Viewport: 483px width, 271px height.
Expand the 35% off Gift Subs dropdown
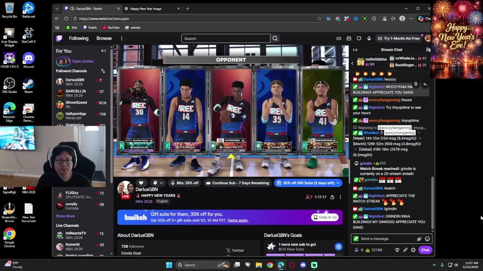(338, 183)
